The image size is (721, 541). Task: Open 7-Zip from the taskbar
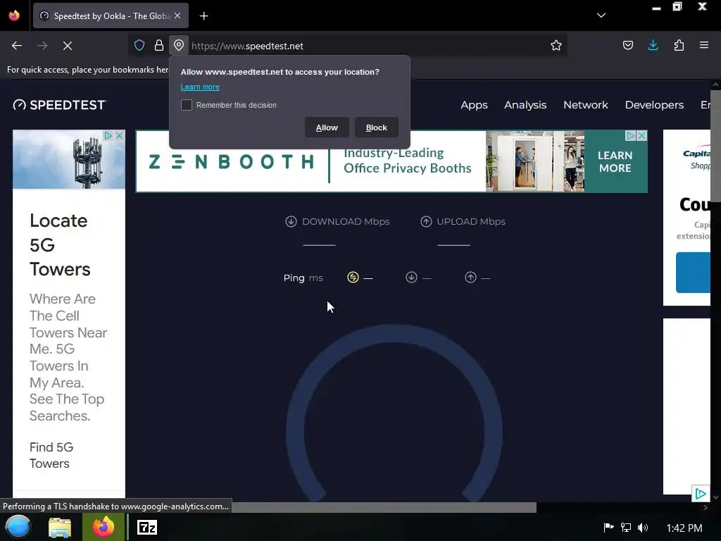click(x=147, y=527)
